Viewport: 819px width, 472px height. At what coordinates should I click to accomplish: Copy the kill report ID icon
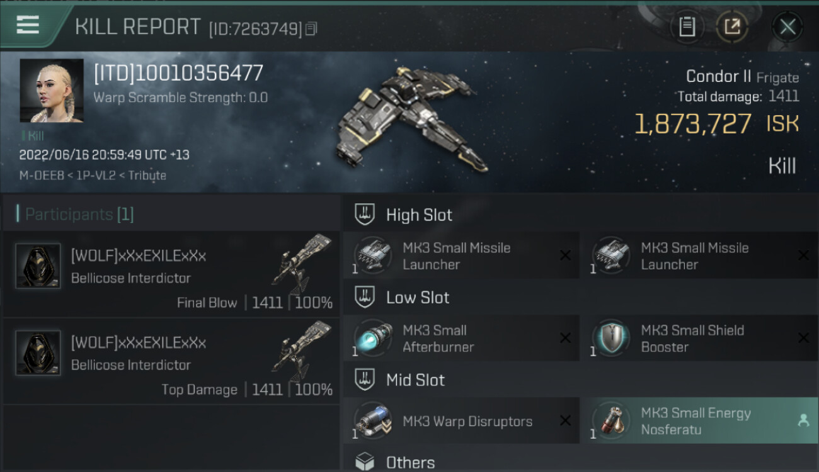pyautogui.click(x=312, y=29)
